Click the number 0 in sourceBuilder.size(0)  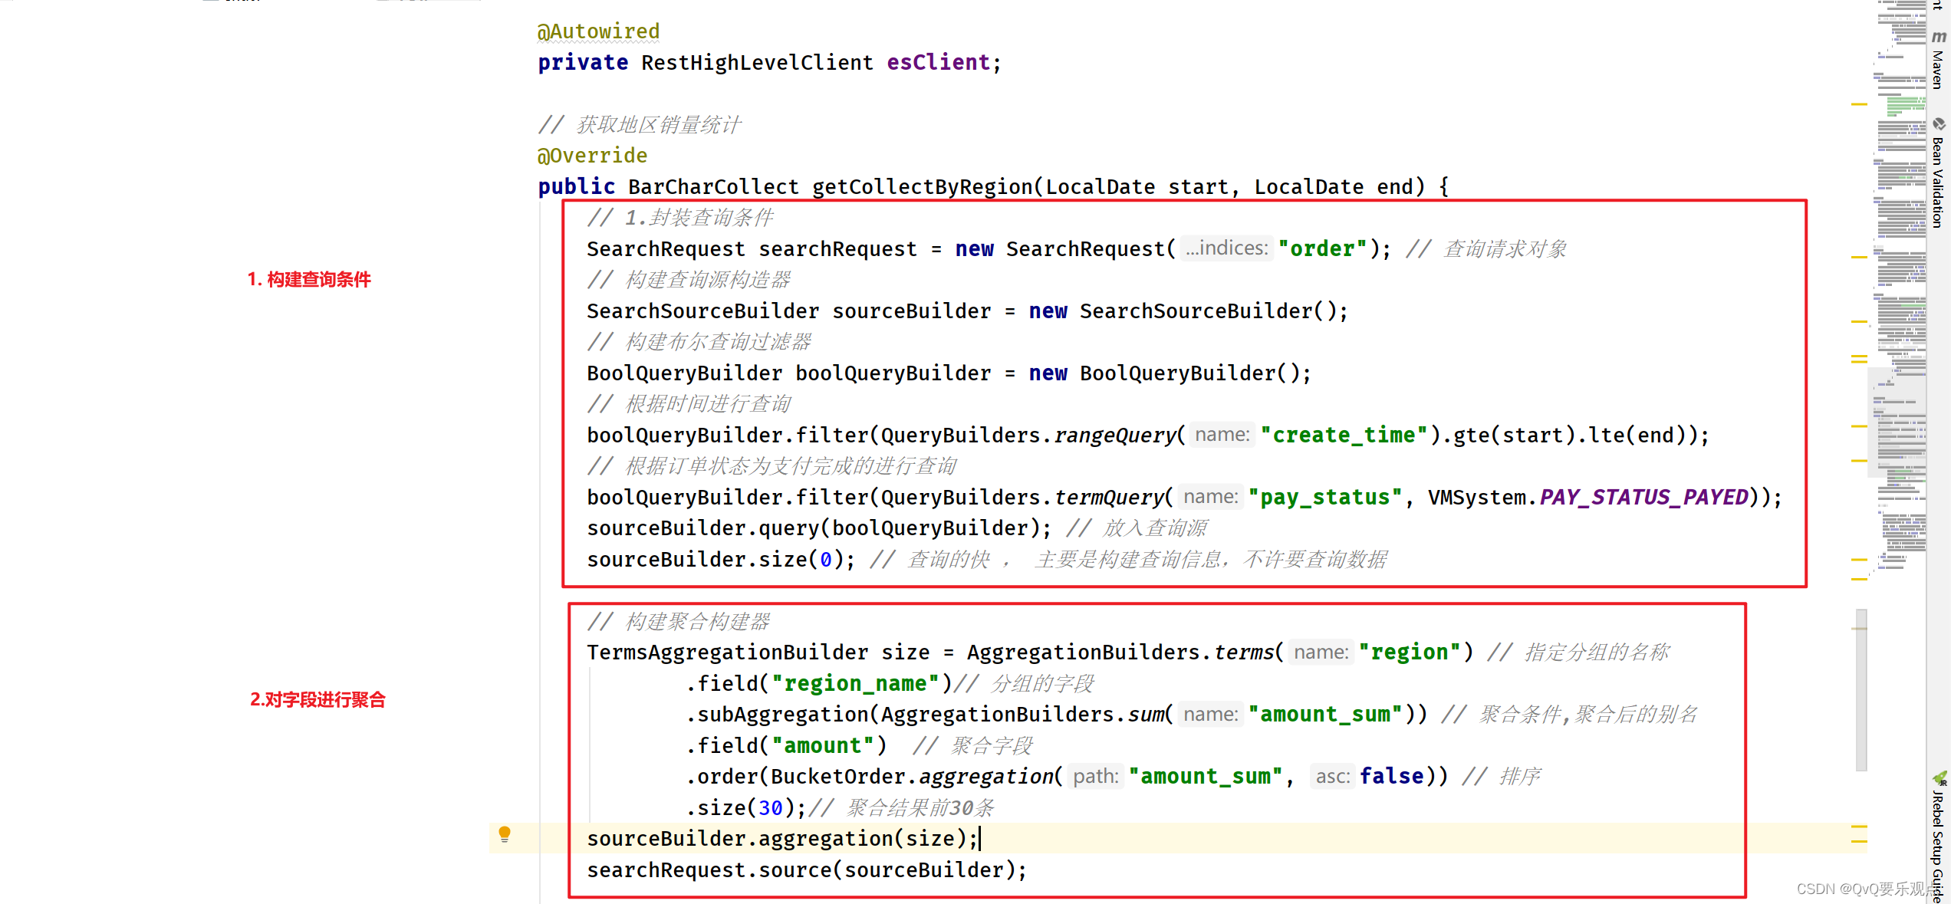826,559
